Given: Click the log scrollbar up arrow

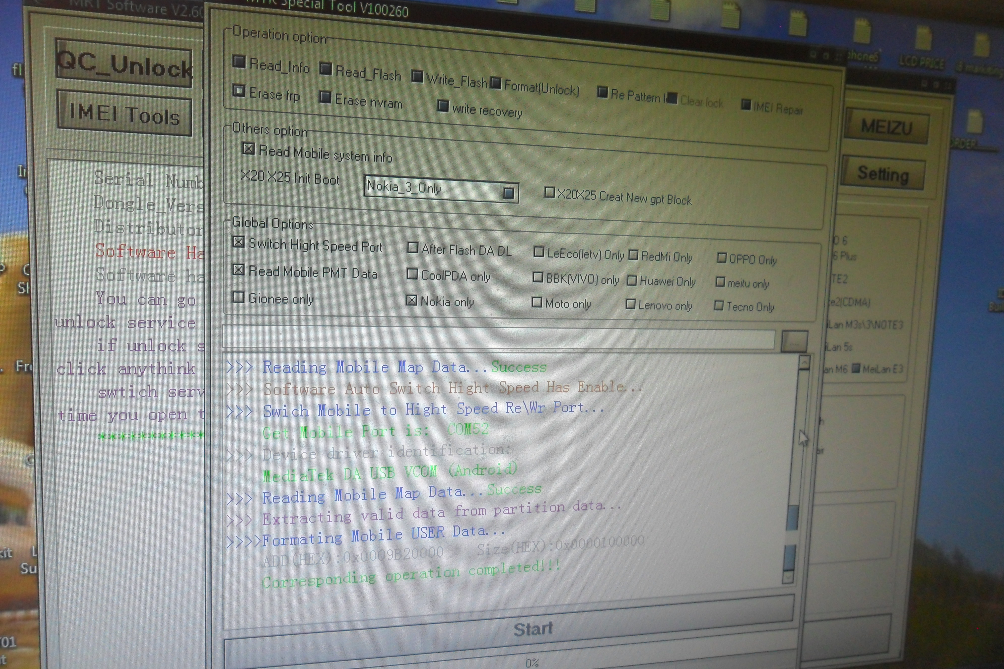Looking at the screenshot, I should [x=804, y=363].
